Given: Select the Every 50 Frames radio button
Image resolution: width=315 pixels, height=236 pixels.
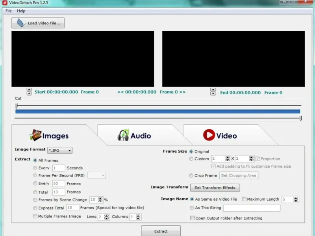Looking at the screenshot, I should tap(35, 183).
